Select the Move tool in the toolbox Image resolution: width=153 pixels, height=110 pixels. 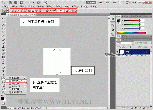pos(3,19)
